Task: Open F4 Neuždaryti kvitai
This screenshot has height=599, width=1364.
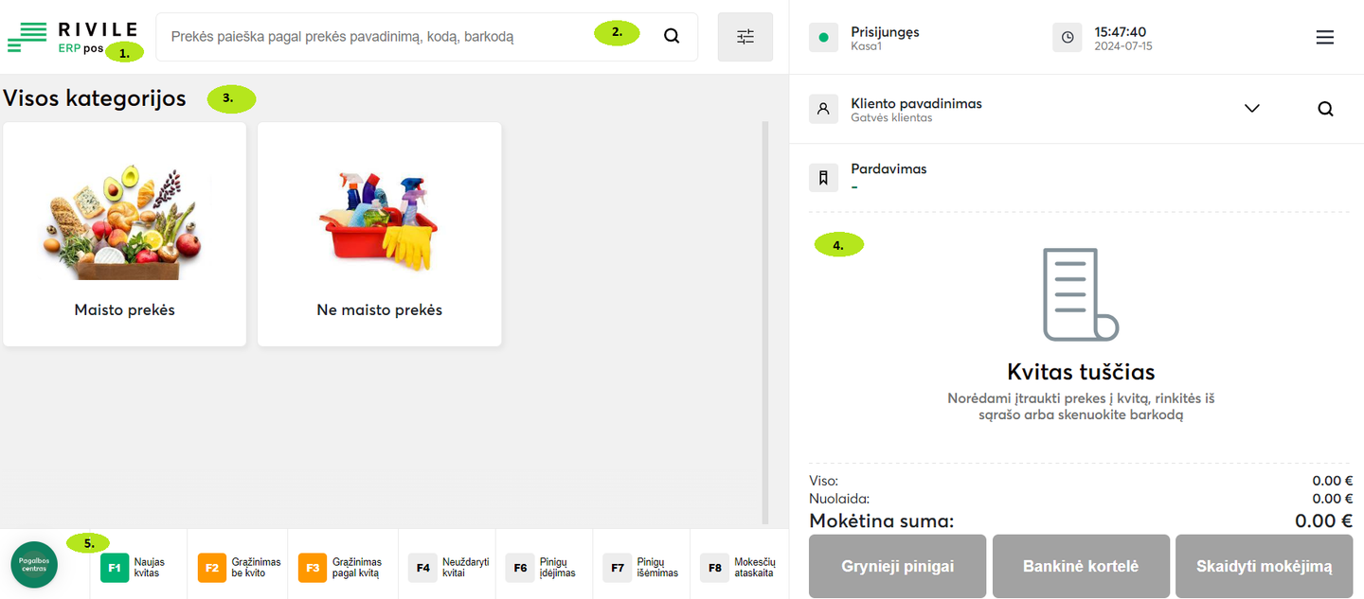Action: (449, 568)
